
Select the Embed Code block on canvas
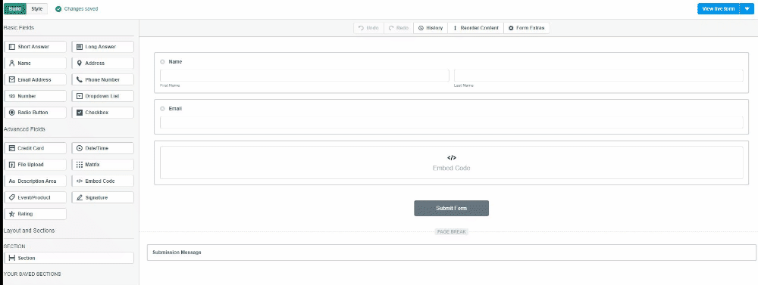tap(452, 163)
